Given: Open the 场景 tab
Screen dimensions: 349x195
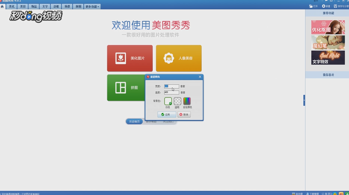Looking at the screenshot, I should (67, 7).
